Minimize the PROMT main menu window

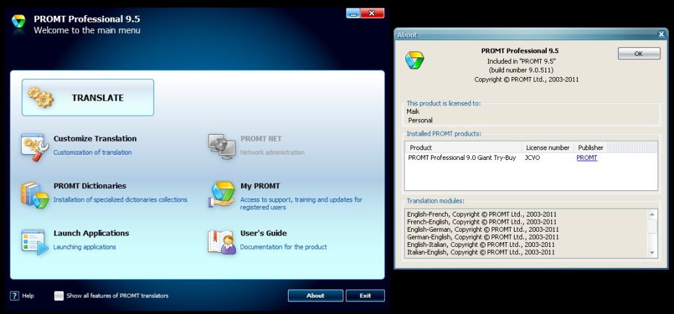click(x=353, y=13)
